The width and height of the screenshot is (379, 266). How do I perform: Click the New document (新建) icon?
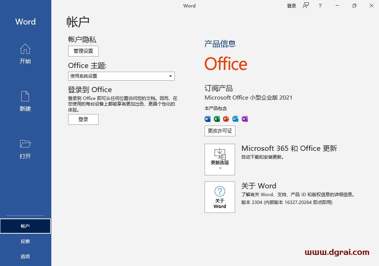25,97
